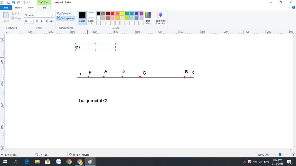Screen dimensions: 296x166
Task: Set text background to Opaque
Action: [x=66, y=13]
